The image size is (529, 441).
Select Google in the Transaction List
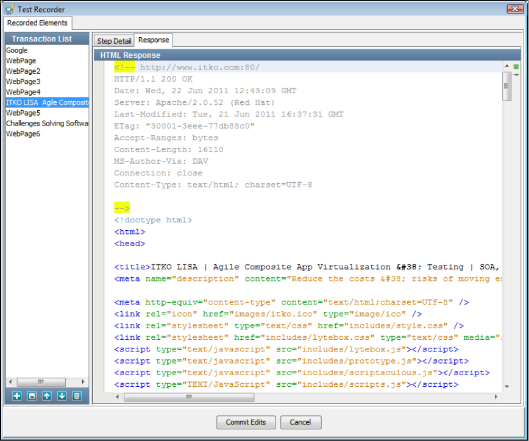coord(48,50)
